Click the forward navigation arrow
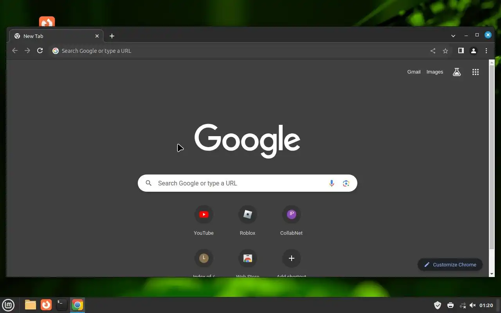This screenshot has height=313, width=501. (27, 50)
